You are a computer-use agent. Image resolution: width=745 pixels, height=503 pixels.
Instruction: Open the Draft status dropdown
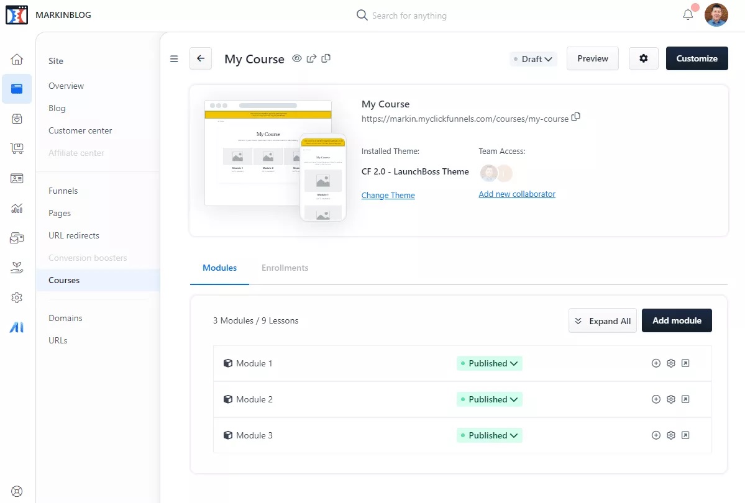tap(533, 59)
